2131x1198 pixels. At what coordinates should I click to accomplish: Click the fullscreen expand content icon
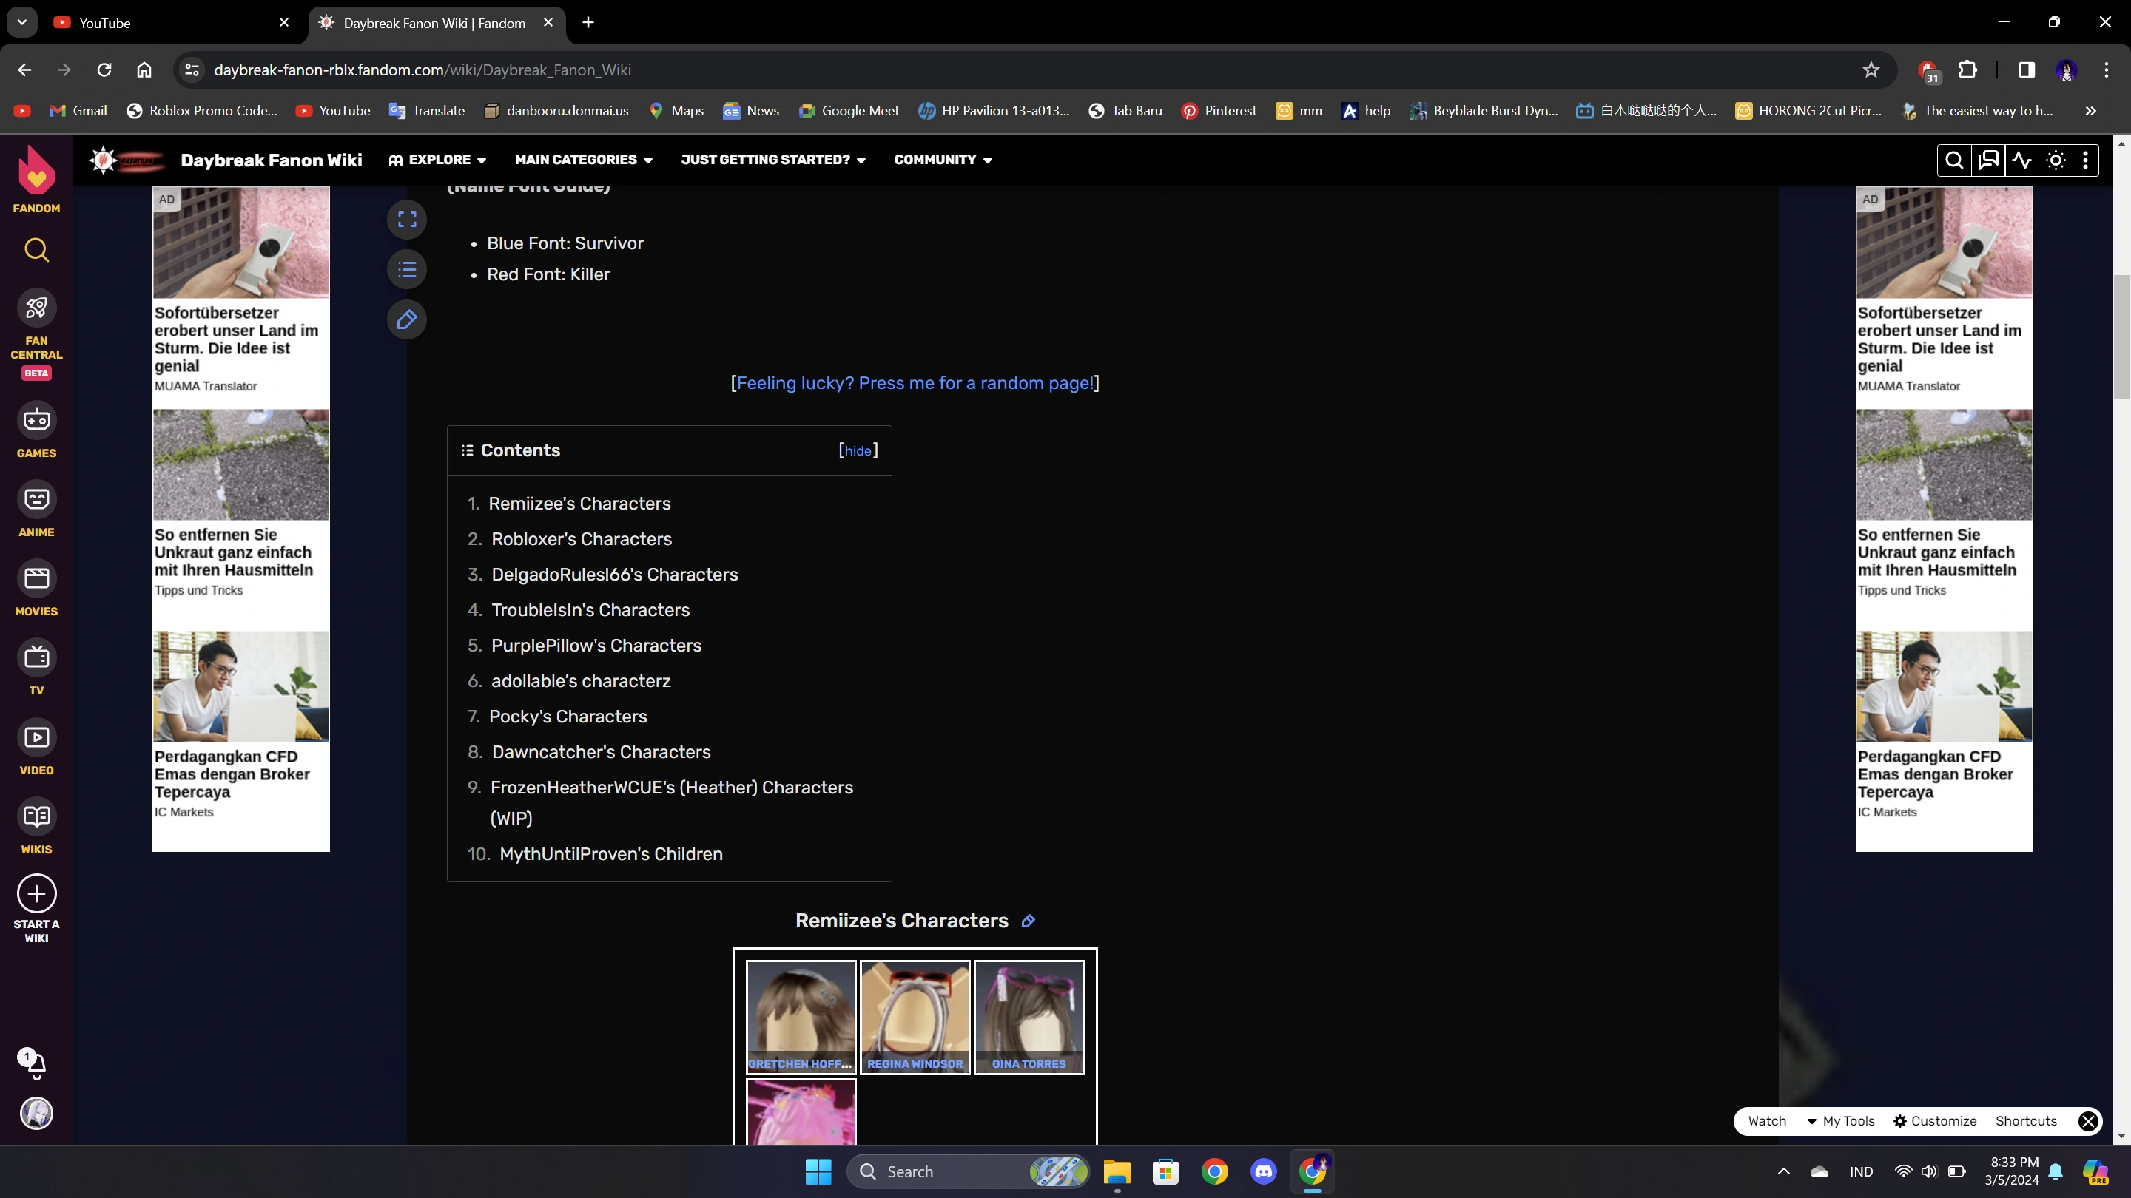[x=406, y=219]
